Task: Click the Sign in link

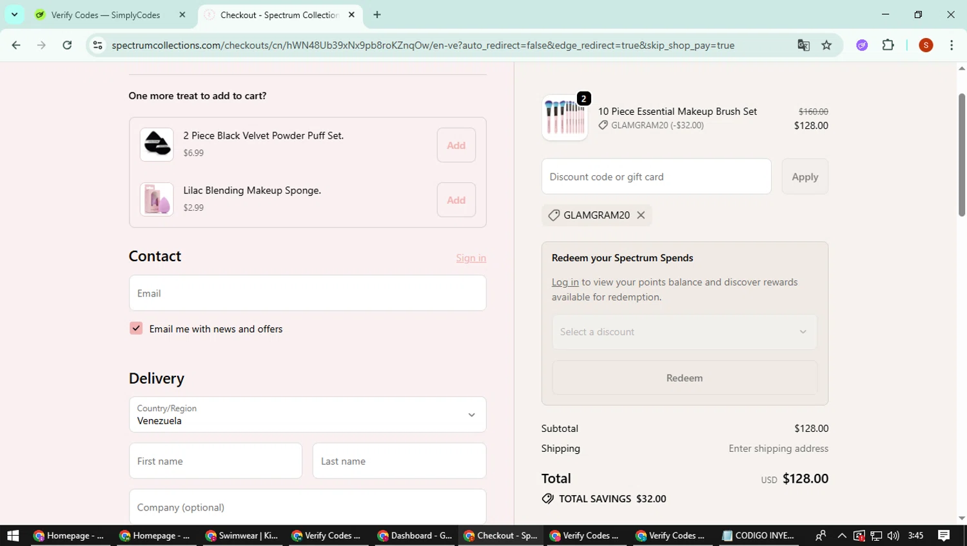Action: [471, 258]
